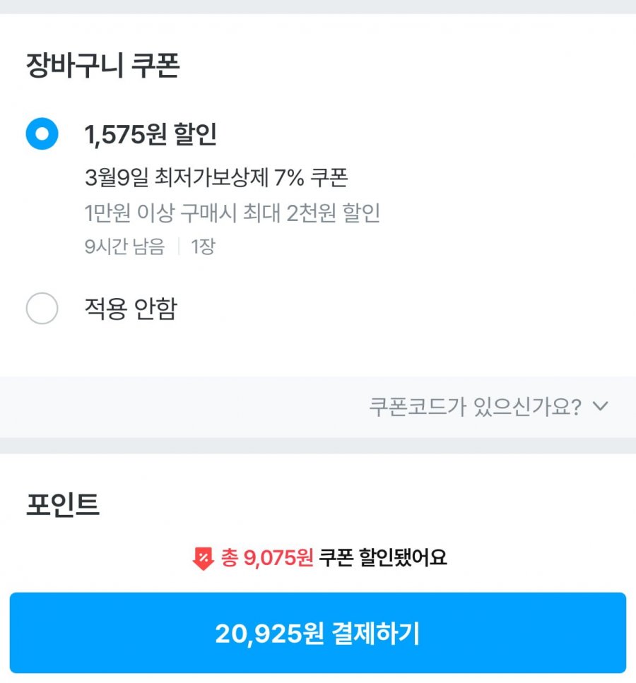636x683 pixels.
Task: Choose the 적용 안함 radio button
Action: [x=42, y=309]
